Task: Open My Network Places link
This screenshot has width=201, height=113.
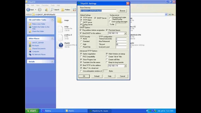Action: (x=39, y=54)
